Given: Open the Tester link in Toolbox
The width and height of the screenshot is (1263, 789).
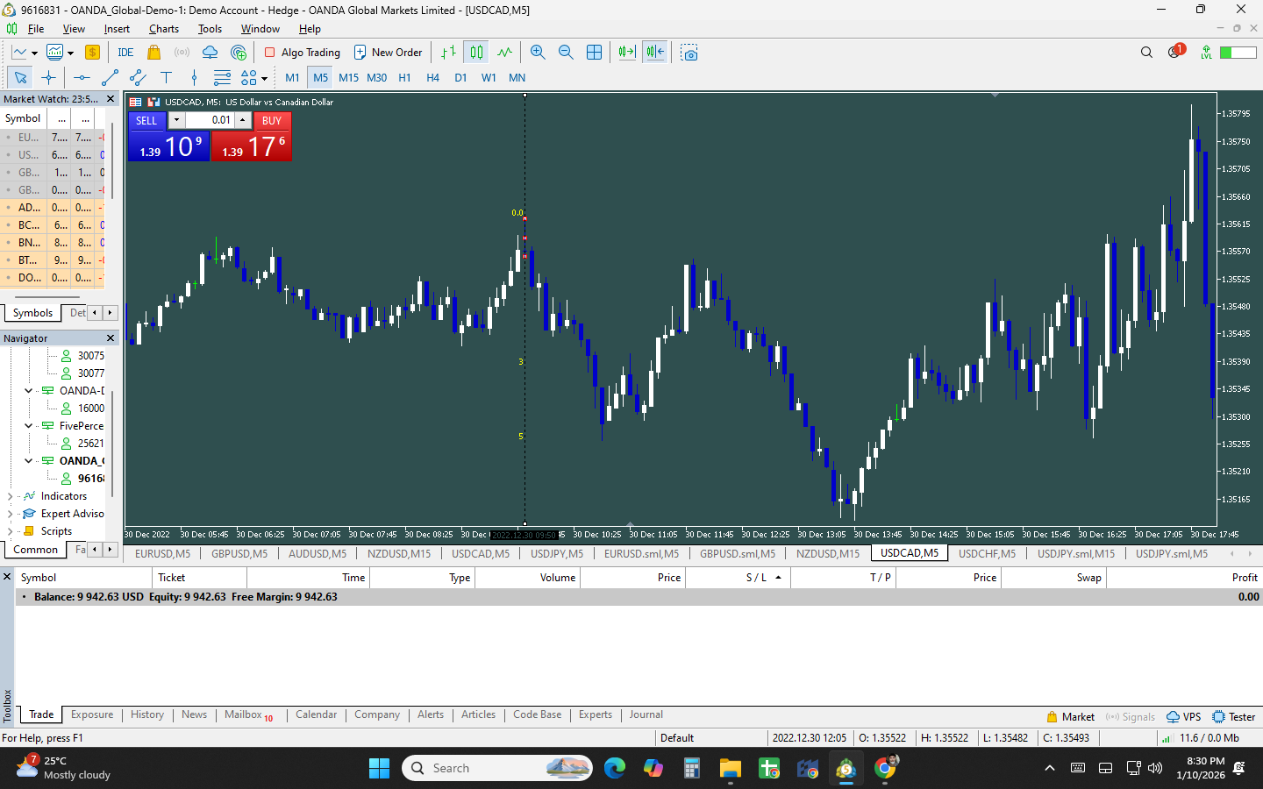Looking at the screenshot, I should pos(1233,717).
